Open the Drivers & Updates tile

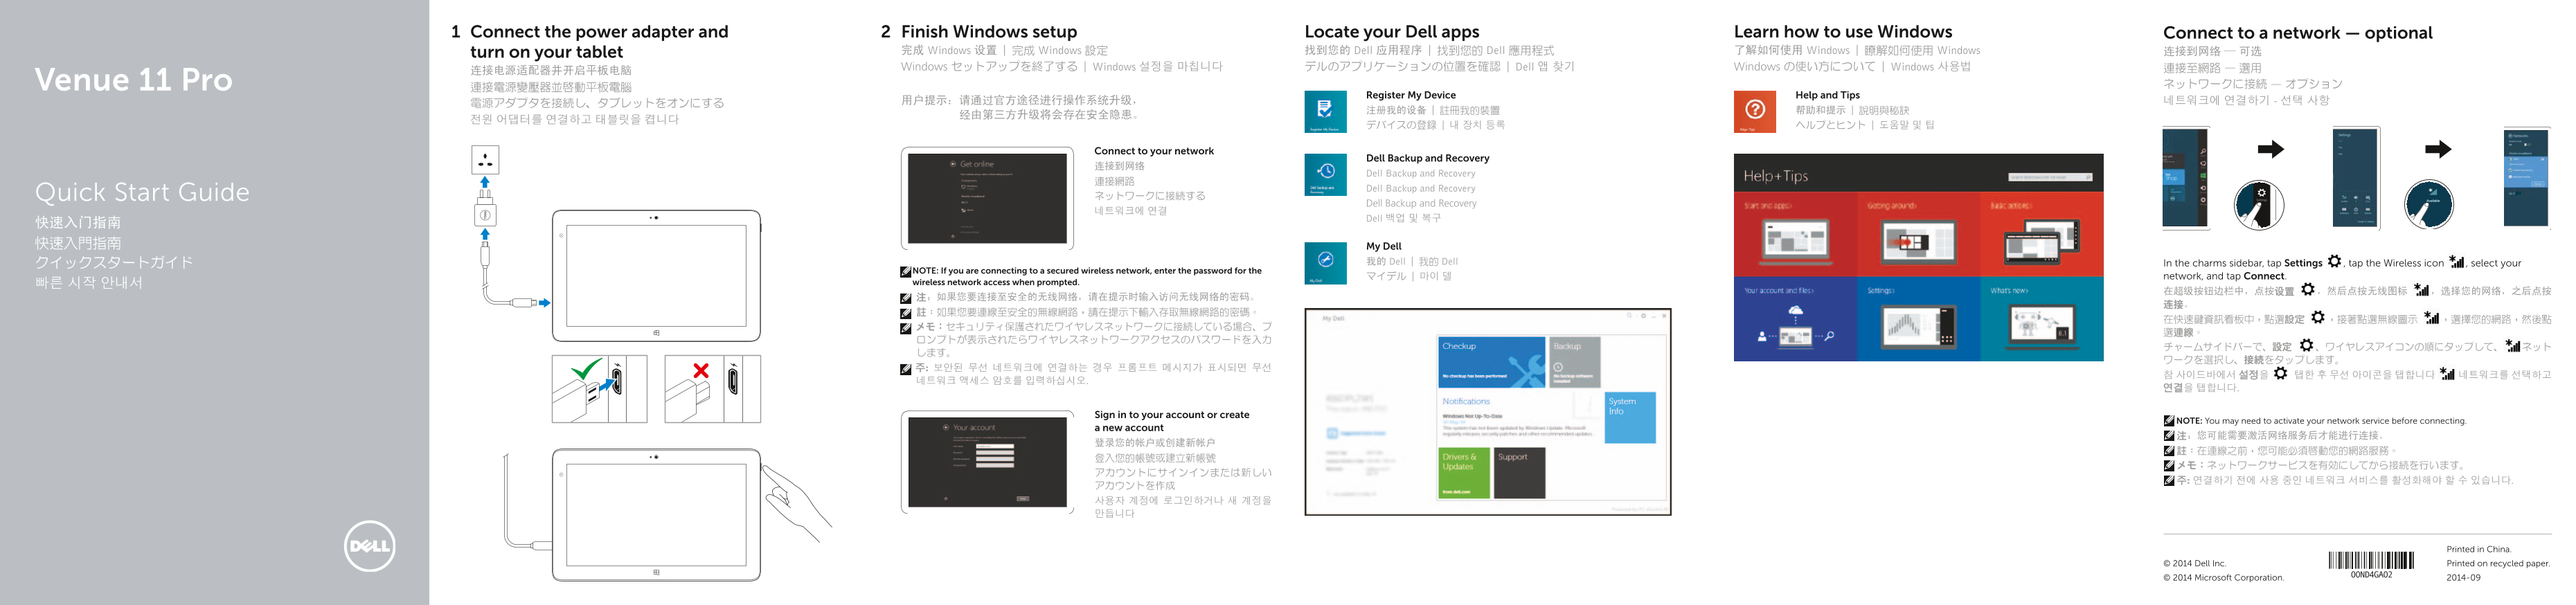[1464, 473]
